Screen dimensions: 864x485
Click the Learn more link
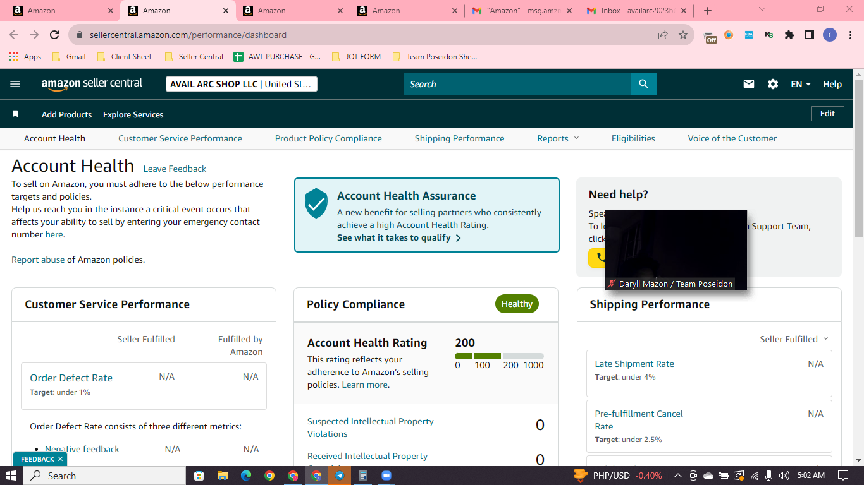pos(364,385)
